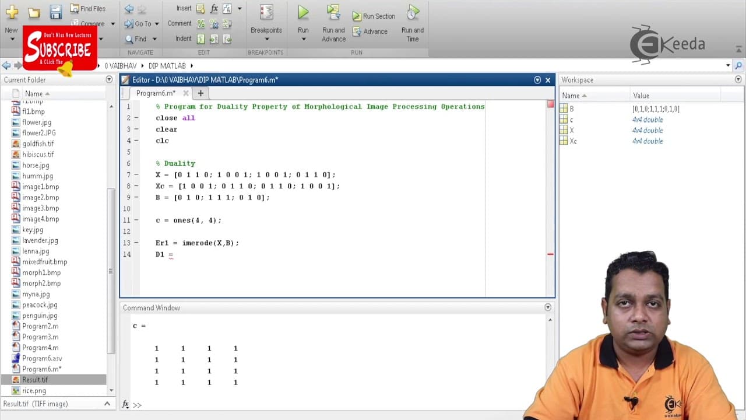
Task: Click Run Section button
Action: tap(374, 16)
